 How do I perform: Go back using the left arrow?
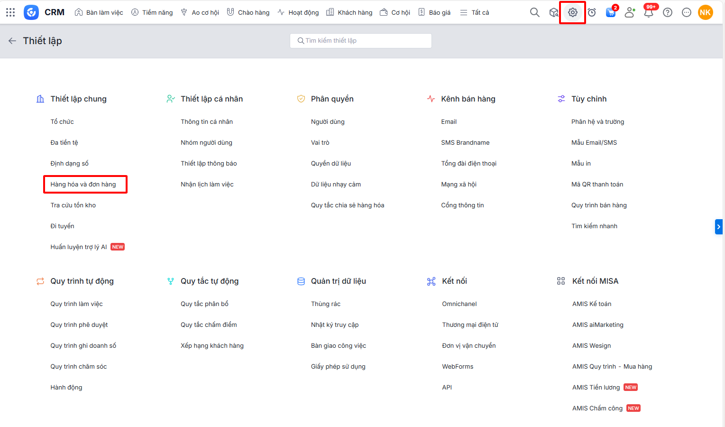click(12, 41)
